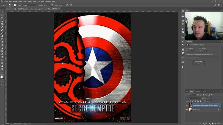Open the brush Mode dropdown

click(30, 5)
